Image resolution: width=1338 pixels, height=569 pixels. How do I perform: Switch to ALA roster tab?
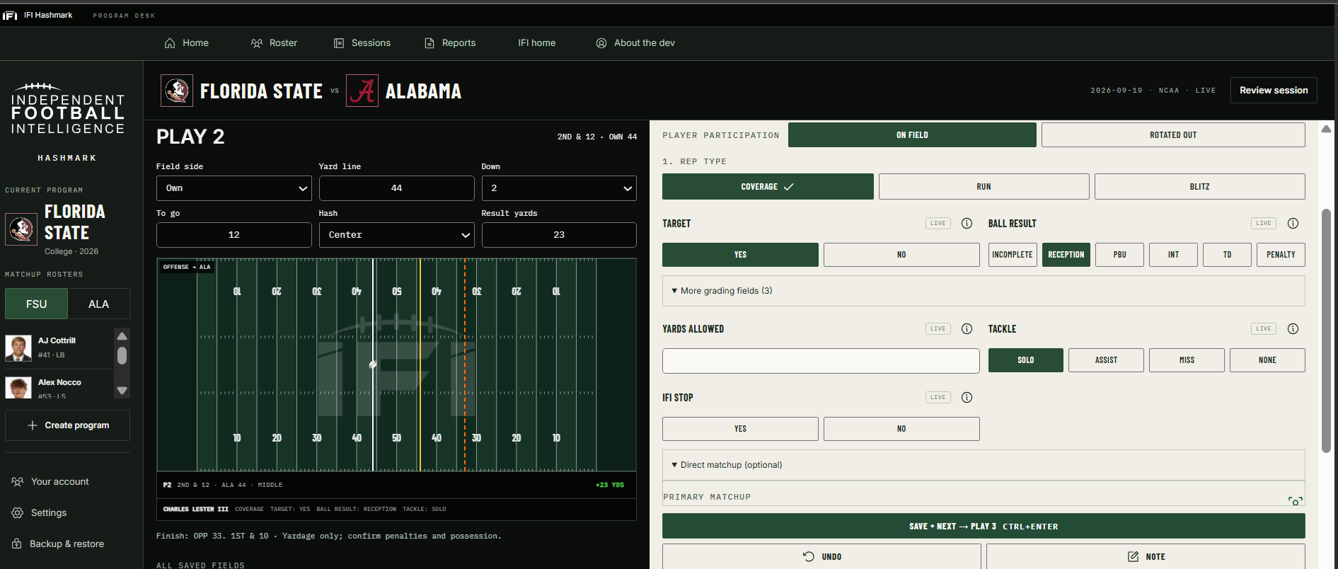point(98,304)
